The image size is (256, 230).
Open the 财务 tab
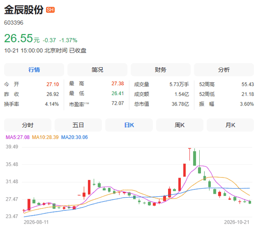tap(160, 70)
